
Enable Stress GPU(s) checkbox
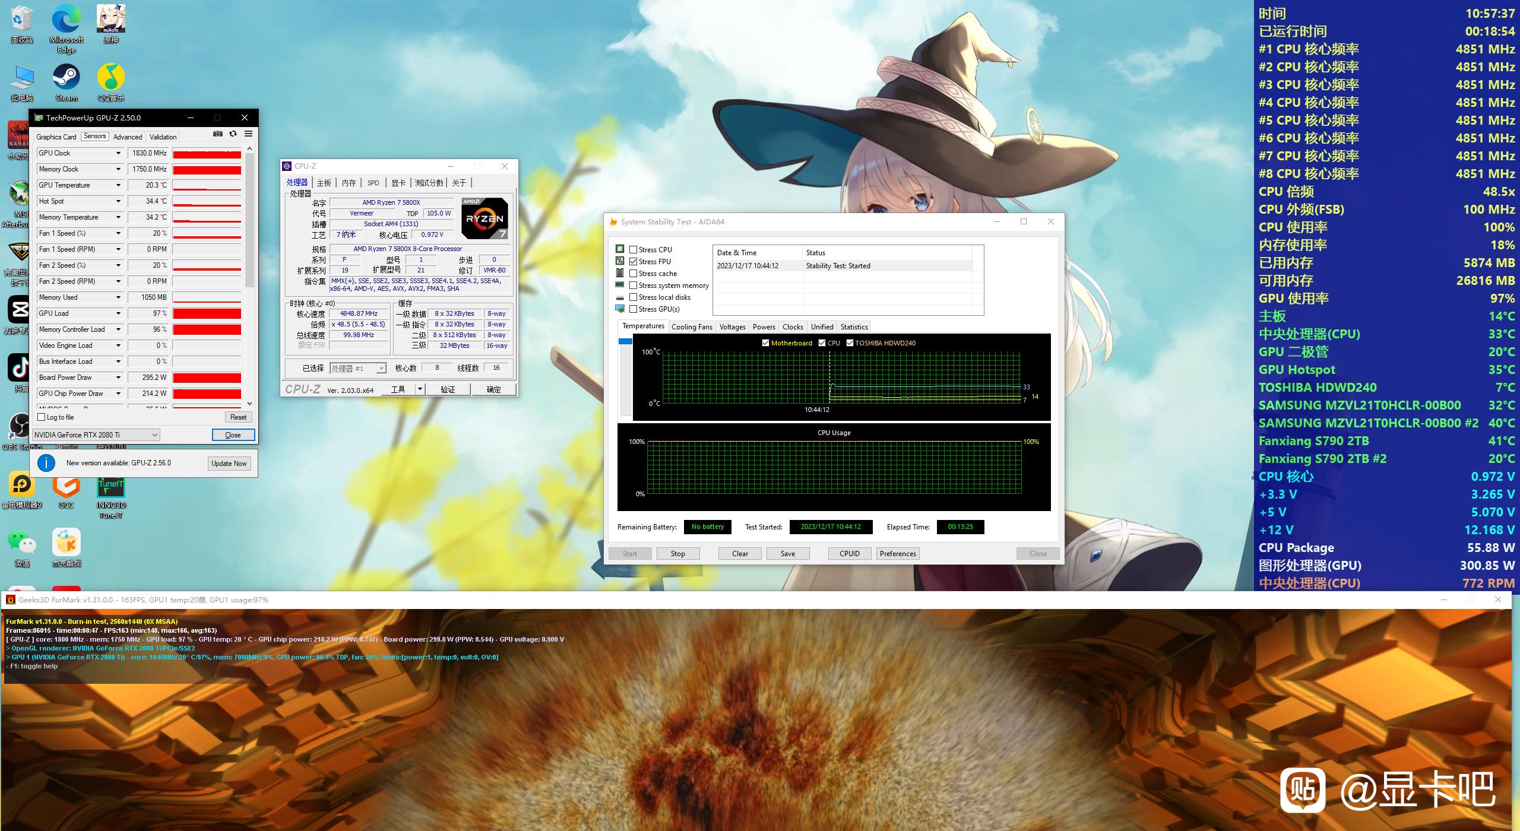click(634, 309)
